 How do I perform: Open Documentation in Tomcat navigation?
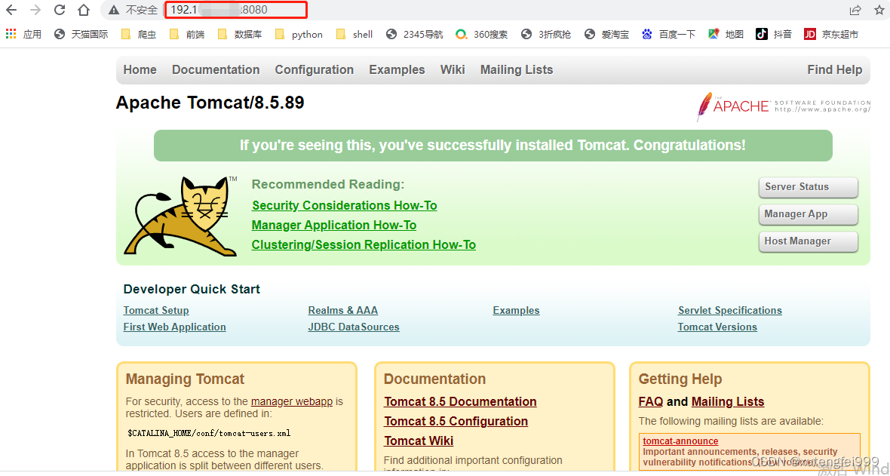tap(216, 70)
